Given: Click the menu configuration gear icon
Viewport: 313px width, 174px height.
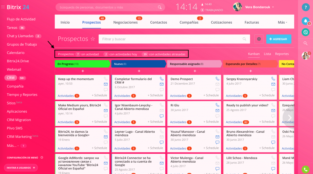Looking at the screenshot, I should tap(42, 157).
